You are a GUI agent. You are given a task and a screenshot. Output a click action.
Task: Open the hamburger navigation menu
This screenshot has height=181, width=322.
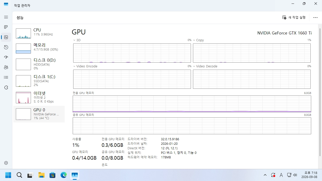pos(6,17)
